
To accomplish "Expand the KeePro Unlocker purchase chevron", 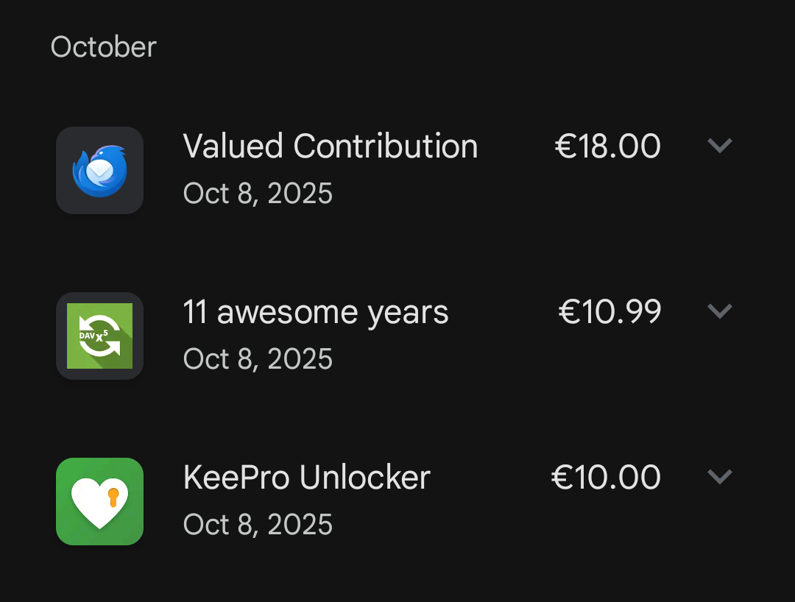I will (719, 477).
